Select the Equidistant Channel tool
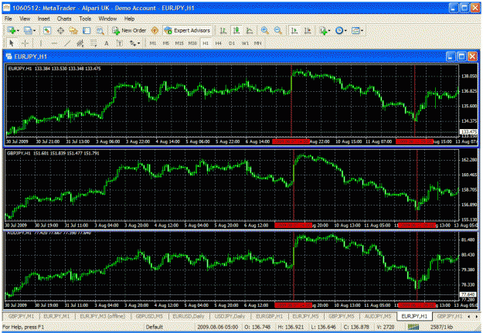Image resolution: width=483 pixels, height=333 pixels. tap(80, 43)
